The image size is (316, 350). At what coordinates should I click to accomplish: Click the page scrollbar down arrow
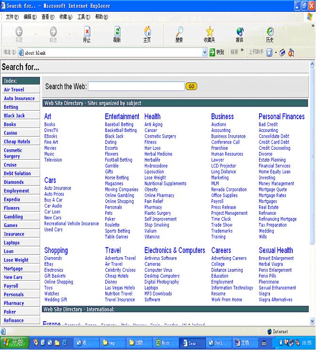312,321
